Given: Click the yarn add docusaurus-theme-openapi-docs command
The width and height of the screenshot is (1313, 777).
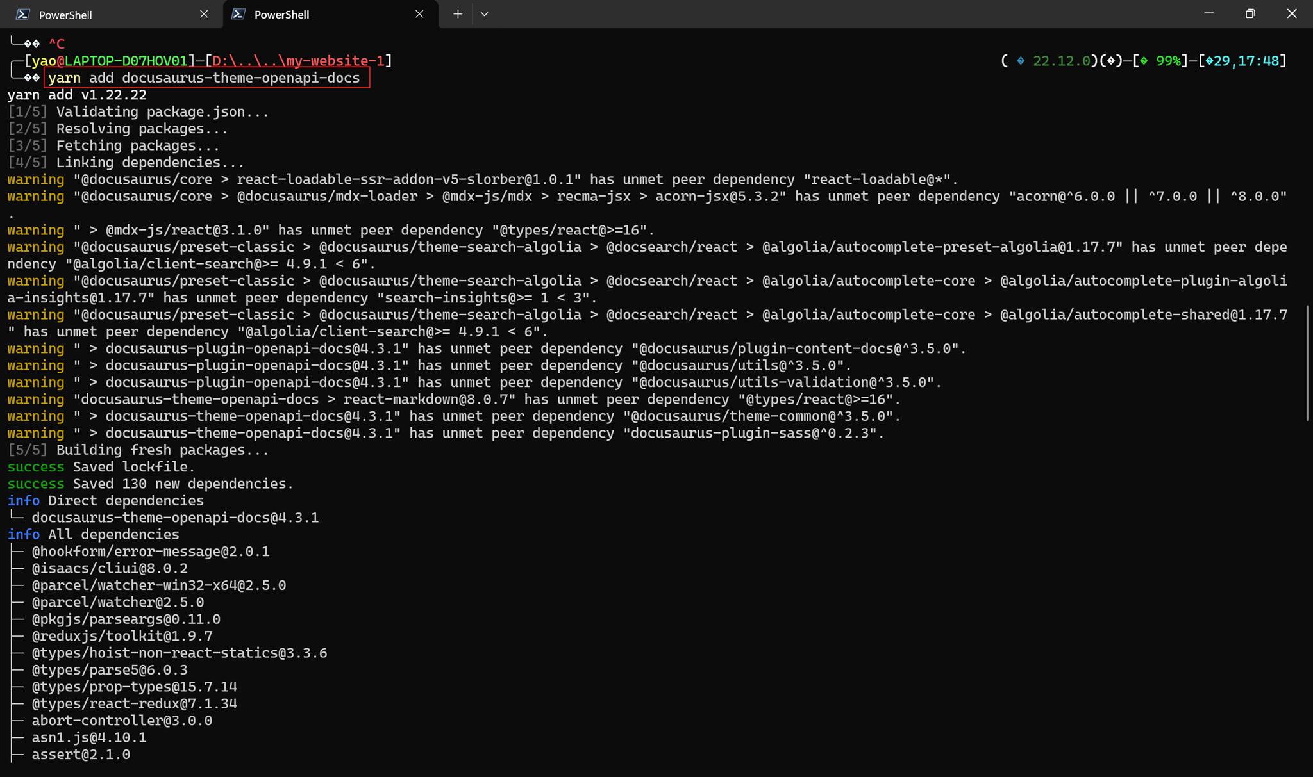Looking at the screenshot, I should point(205,78).
